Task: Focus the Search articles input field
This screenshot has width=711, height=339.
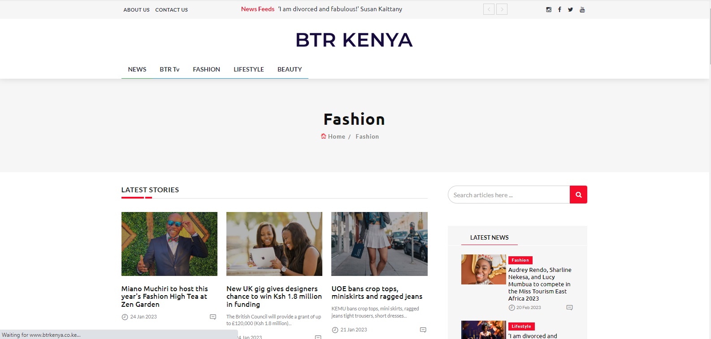Action: (509, 195)
